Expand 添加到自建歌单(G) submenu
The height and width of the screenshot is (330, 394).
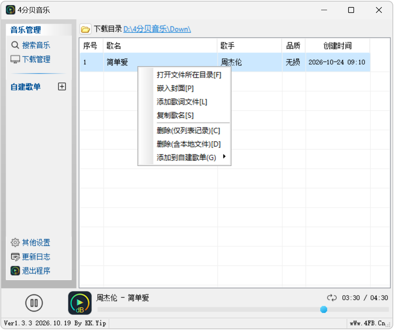(x=186, y=157)
